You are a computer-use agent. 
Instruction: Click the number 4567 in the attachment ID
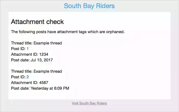point(44,83)
